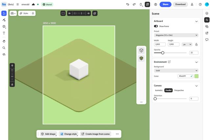Click Create image from scene button
The height and width of the screenshot is (140, 210).
(x=96, y=134)
